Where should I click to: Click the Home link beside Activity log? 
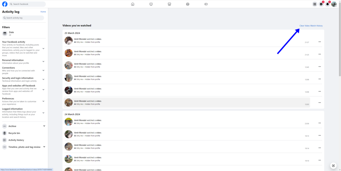pos(43,12)
